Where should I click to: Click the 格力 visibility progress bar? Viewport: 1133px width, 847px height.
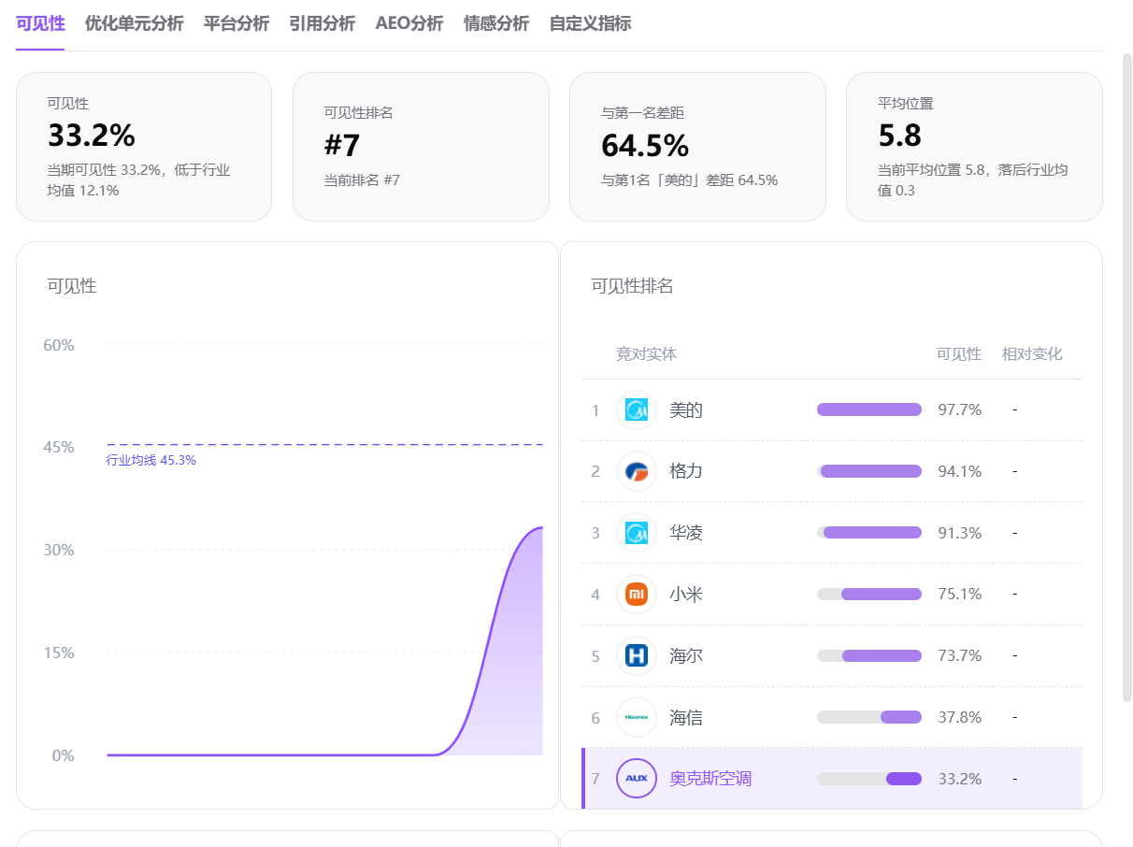(869, 471)
